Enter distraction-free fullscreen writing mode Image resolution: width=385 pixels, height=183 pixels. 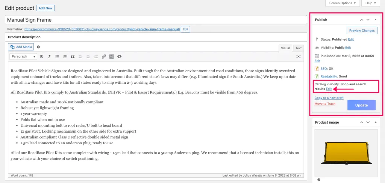[298, 57]
